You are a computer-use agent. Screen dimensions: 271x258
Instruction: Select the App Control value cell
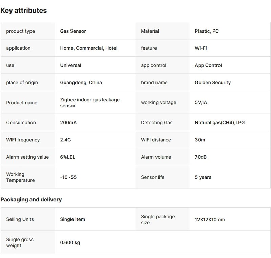(208, 65)
